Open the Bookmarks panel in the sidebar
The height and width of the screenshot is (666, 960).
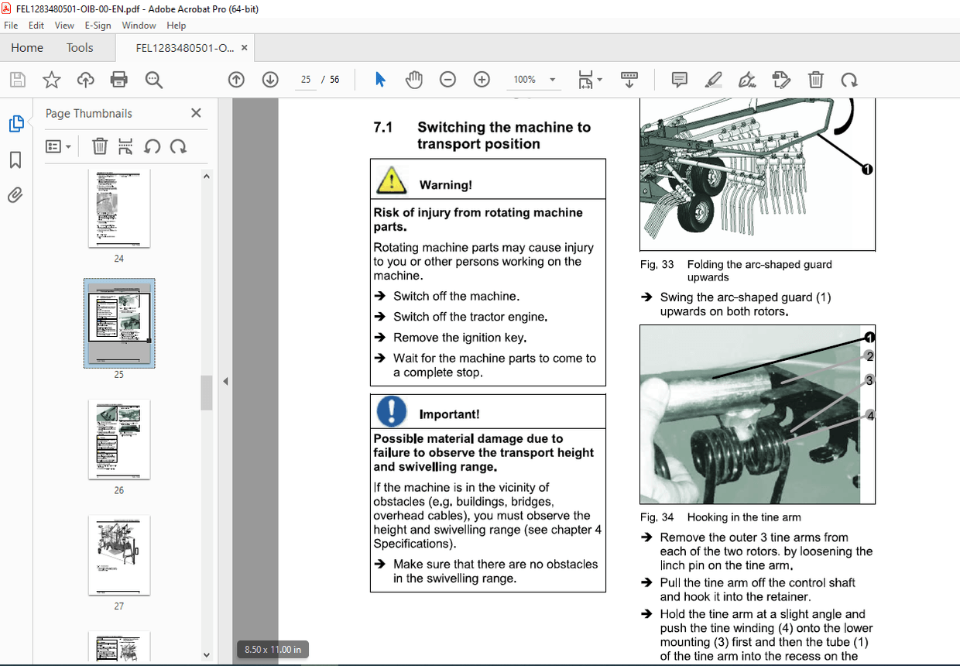[x=14, y=160]
